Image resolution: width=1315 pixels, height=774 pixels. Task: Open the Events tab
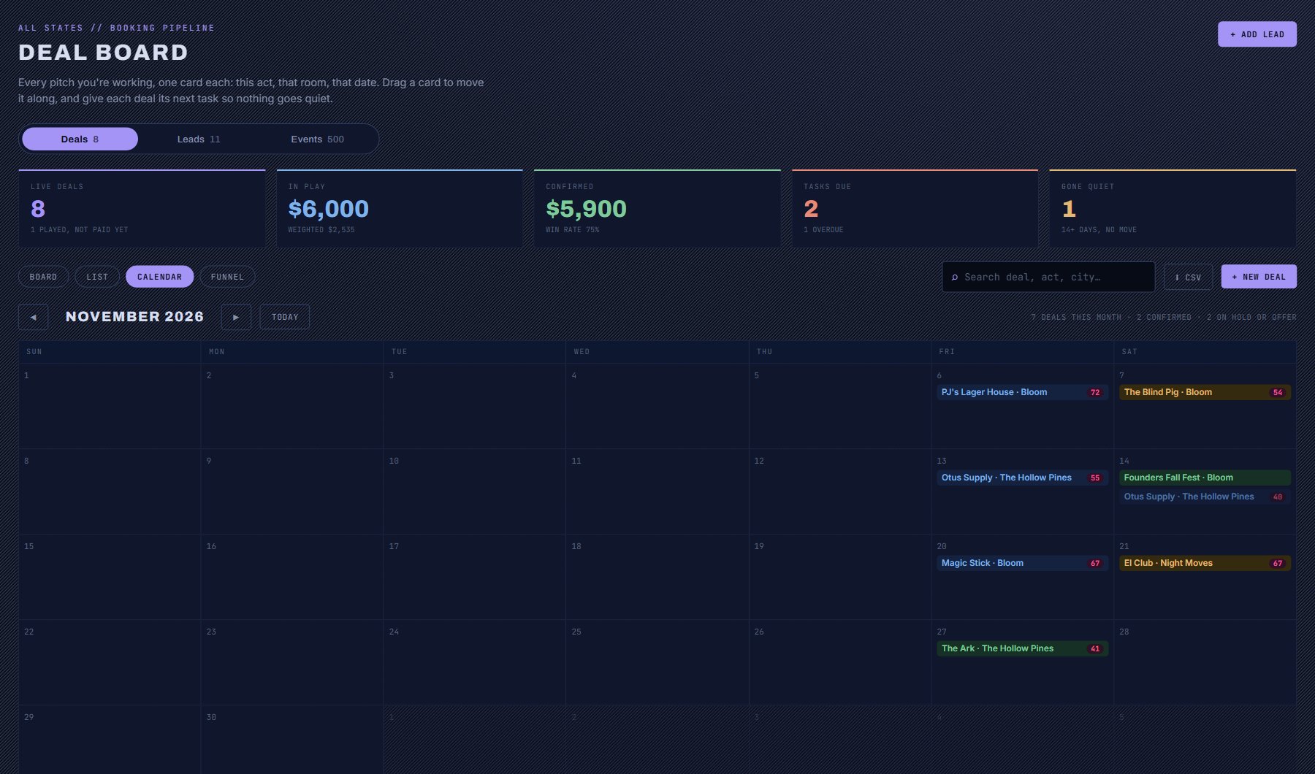coord(317,139)
